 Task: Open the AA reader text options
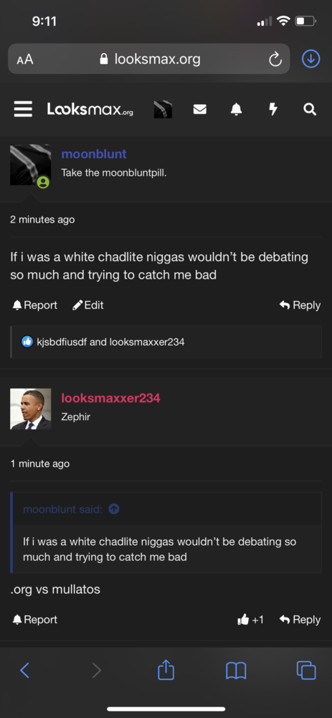25,59
